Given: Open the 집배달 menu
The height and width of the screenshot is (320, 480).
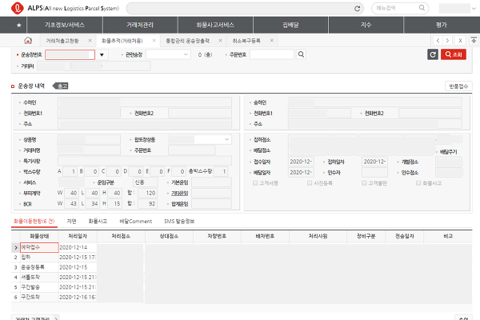Looking at the screenshot, I should pyautogui.click(x=290, y=25).
